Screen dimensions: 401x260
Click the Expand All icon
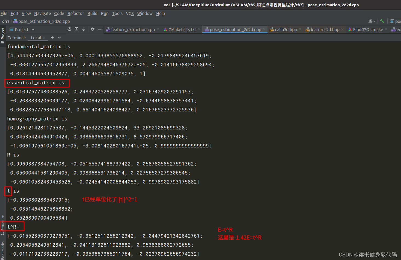[77, 29]
